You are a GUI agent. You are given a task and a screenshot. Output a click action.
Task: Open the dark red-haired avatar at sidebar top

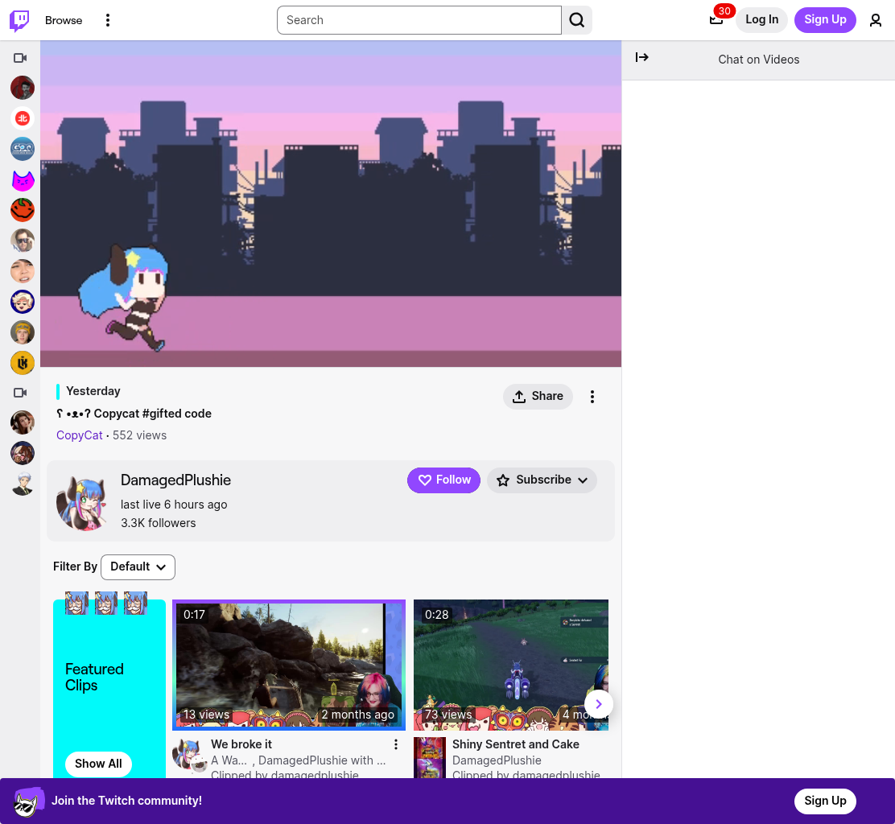23,88
